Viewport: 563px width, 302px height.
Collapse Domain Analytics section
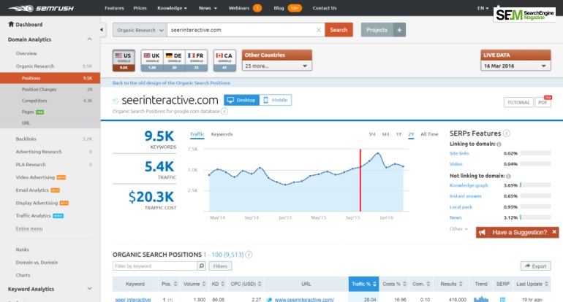tap(89, 39)
